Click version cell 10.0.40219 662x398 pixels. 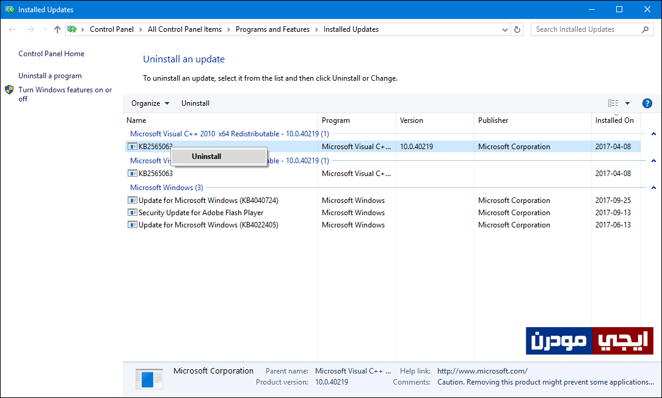[x=416, y=147]
